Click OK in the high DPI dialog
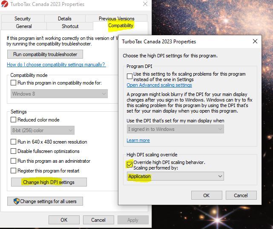 point(207,195)
